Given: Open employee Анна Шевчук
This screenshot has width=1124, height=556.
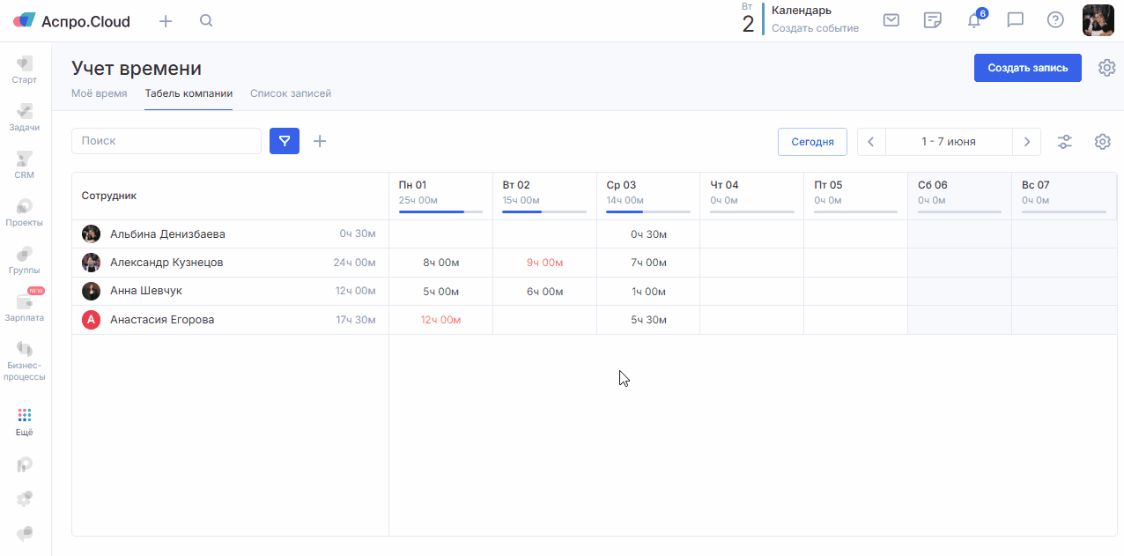Looking at the screenshot, I should tap(146, 291).
